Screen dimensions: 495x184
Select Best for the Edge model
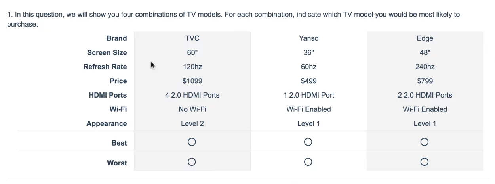click(425, 142)
